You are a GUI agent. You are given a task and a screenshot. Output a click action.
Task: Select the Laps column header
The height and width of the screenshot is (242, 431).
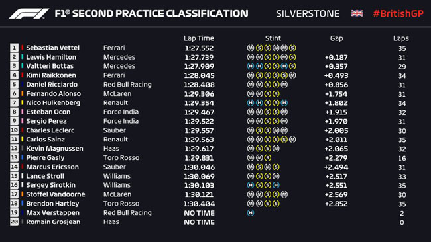pos(400,38)
